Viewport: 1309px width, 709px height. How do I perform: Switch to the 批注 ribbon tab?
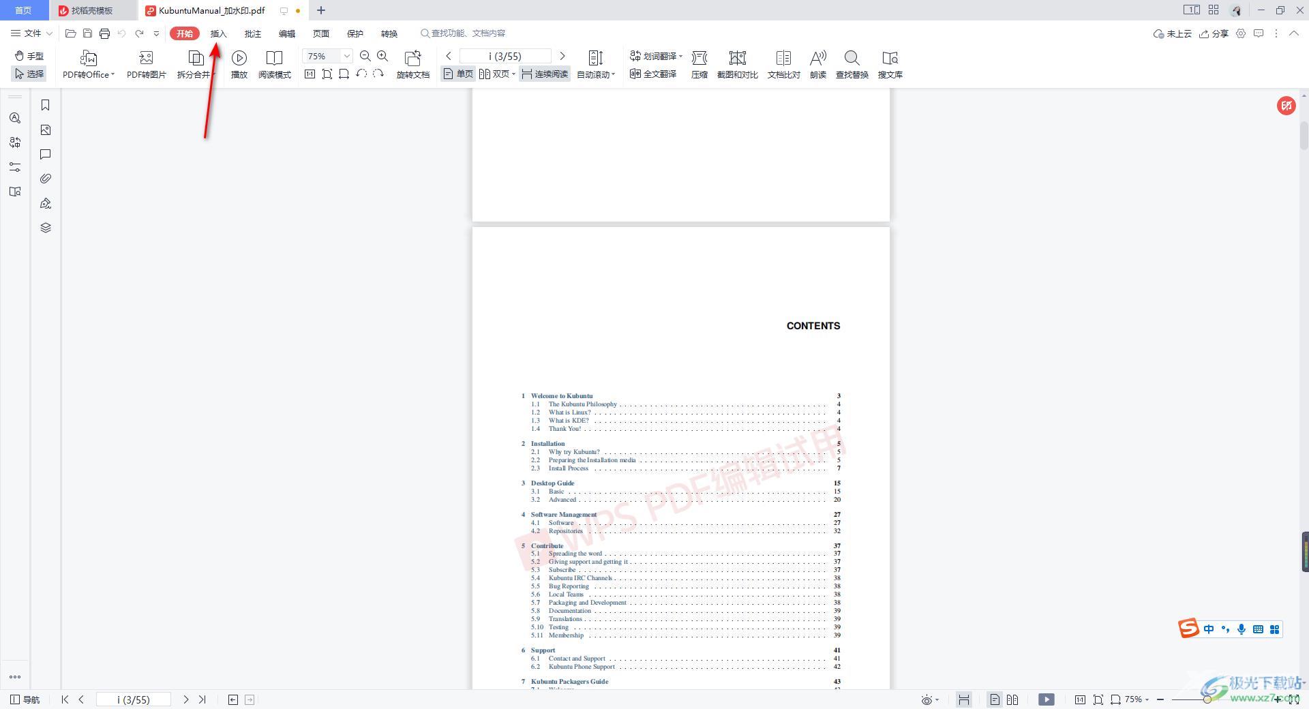pos(253,33)
